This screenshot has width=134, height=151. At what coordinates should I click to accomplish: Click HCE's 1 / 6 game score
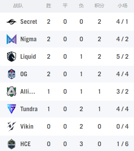pyautogui.click(x=122, y=144)
